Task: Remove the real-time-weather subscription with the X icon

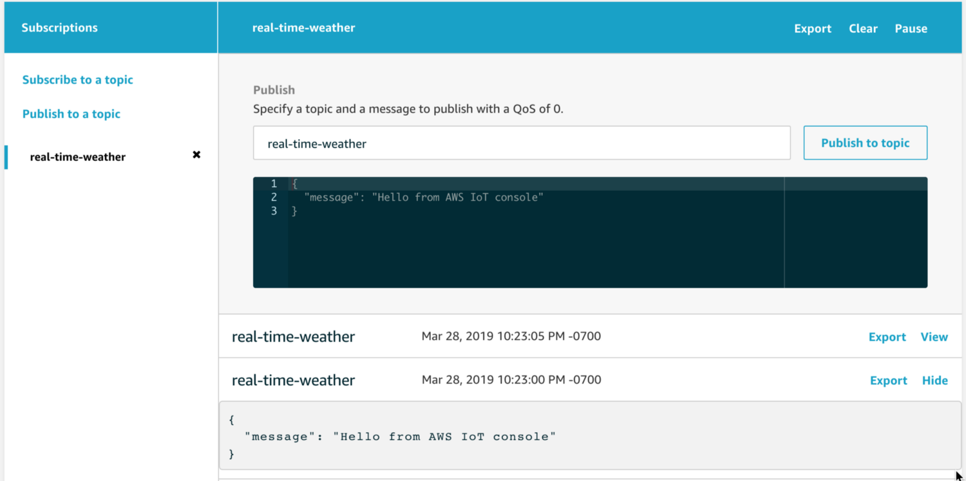Action: coord(197,155)
